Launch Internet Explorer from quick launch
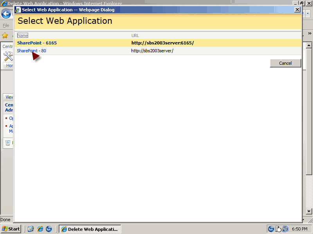The height and width of the screenshot is (234, 313). (40, 229)
